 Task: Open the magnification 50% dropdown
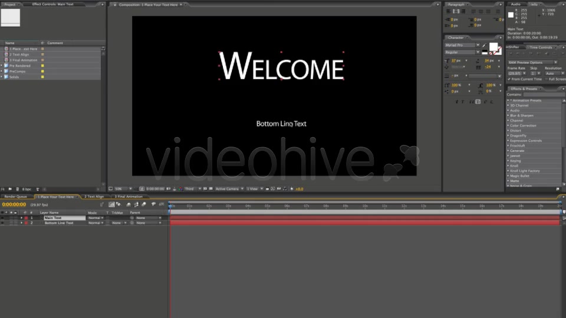123,188
